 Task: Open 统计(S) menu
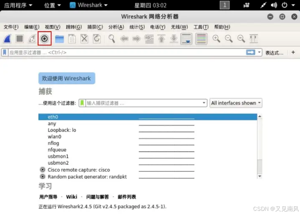137,27
